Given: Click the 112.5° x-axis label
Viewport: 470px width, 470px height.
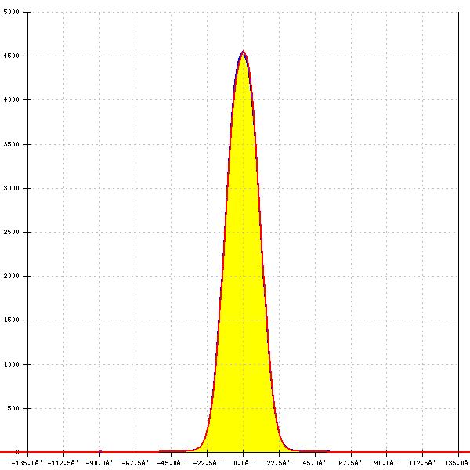Looking at the screenshot, I should click(x=423, y=463).
